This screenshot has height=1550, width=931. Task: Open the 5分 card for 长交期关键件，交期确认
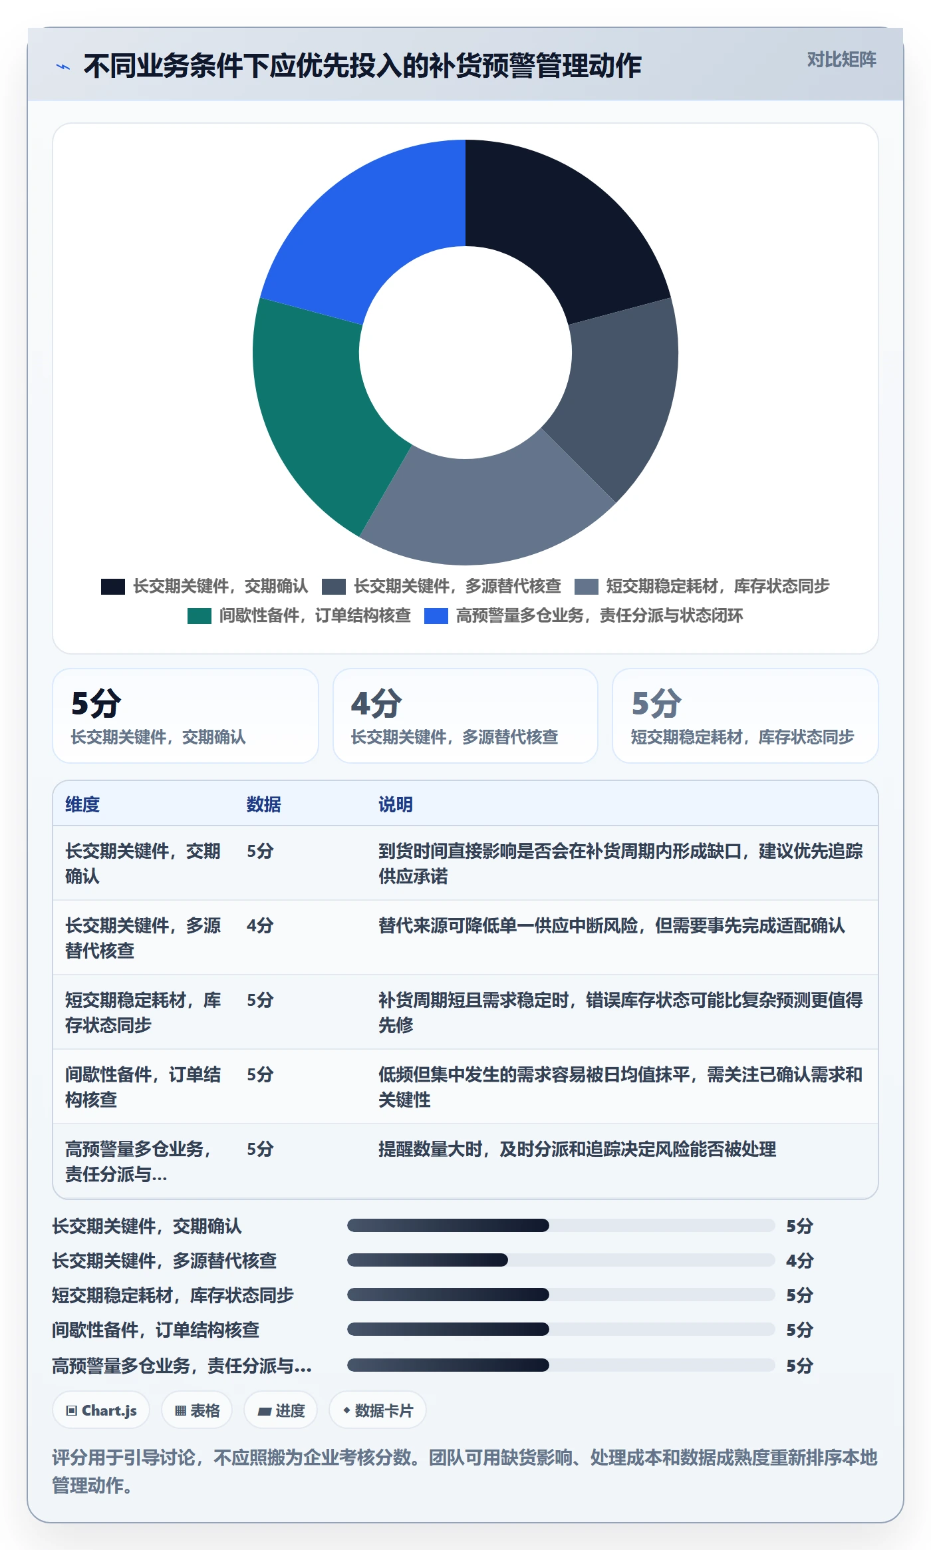186,716
